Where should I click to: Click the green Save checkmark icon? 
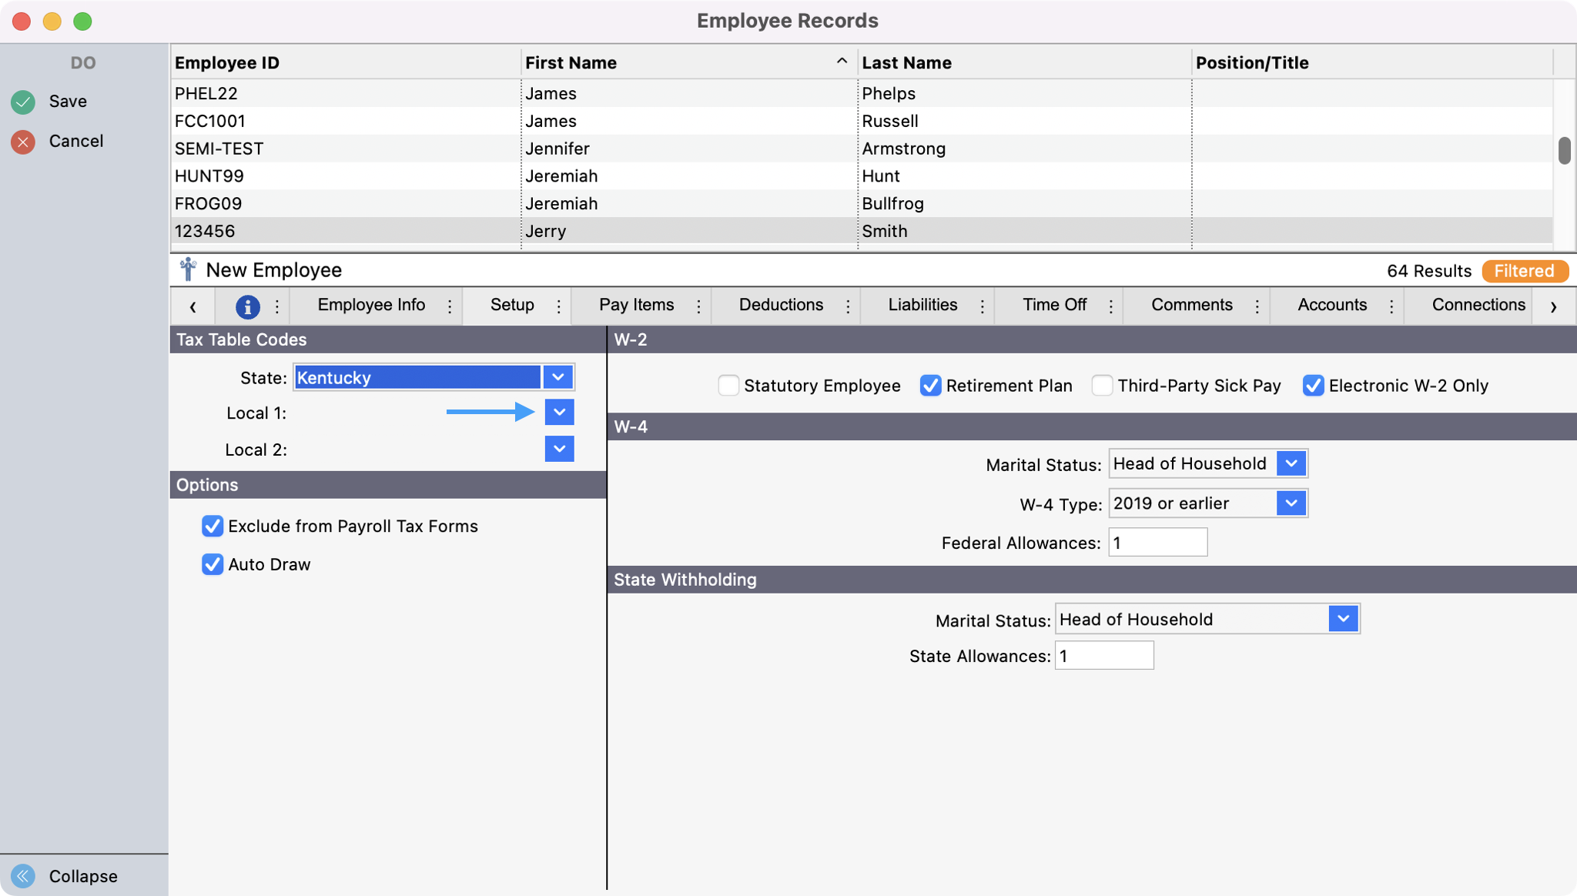pyautogui.click(x=23, y=102)
